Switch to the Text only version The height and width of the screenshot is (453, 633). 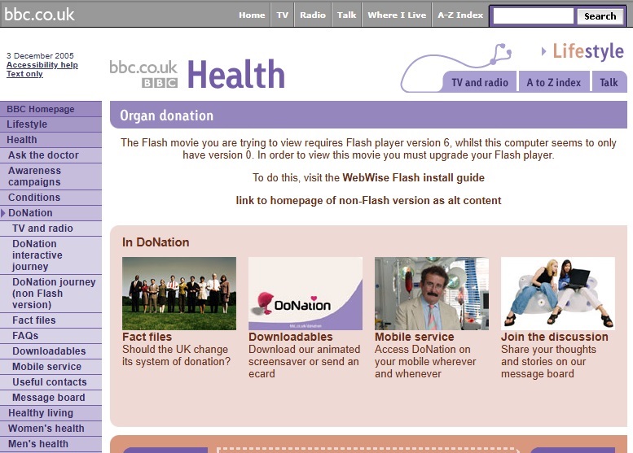(24, 74)
